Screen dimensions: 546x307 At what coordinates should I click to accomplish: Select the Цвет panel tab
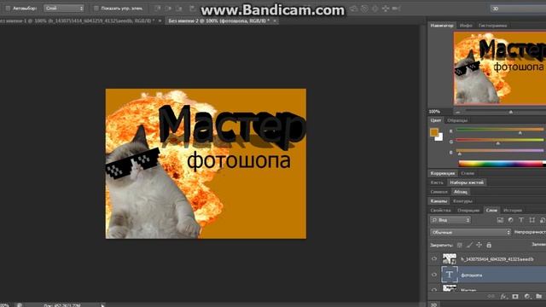point(435,120)
